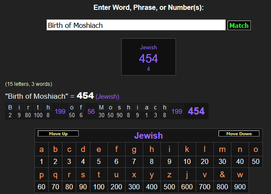271x194 pixels.
Task: Click letter n in Jewish cipher table
Action: tap(240, 149)
